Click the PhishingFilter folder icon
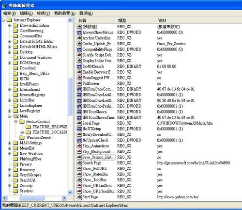 pyautogui.click(x=15, y=159)
